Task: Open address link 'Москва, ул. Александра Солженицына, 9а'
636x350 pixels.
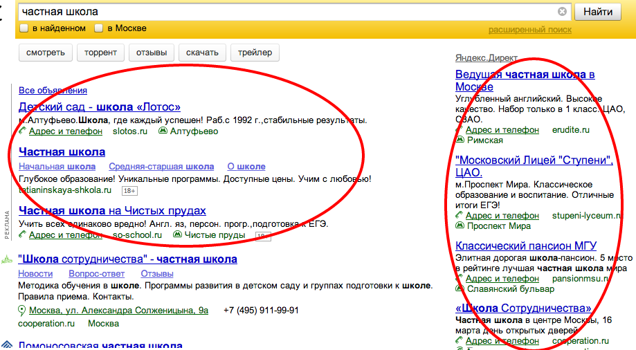Action: point(118,311)
